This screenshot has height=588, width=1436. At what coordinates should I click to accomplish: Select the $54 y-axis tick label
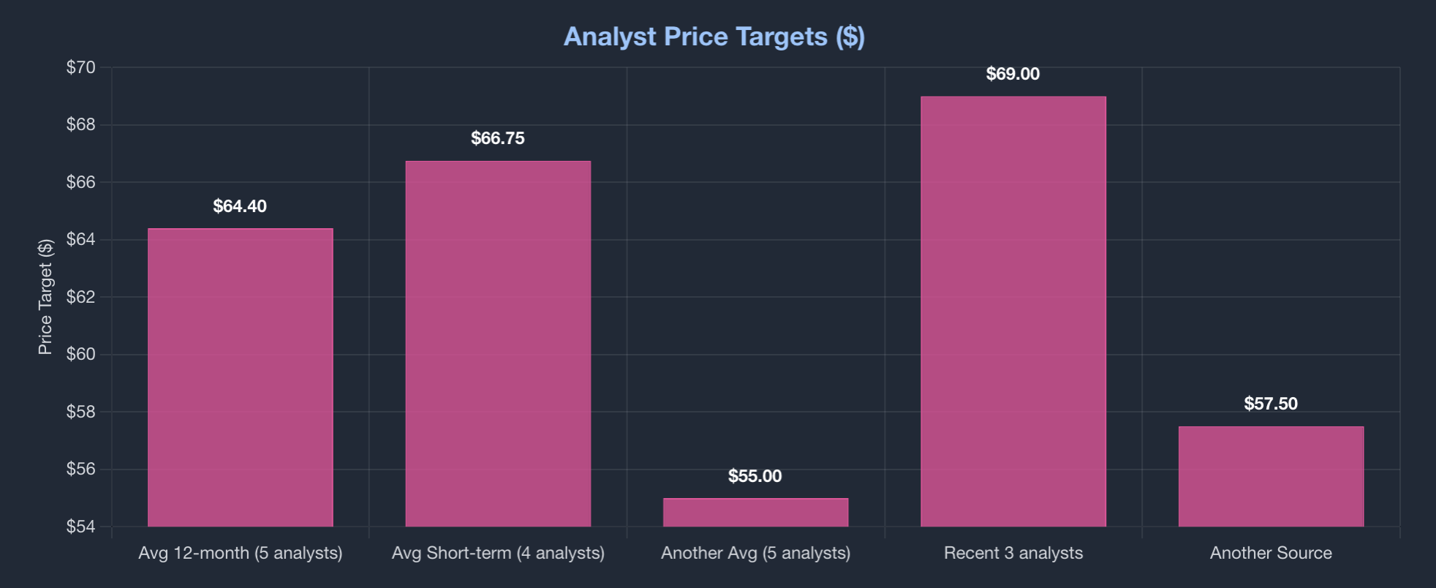80,527
